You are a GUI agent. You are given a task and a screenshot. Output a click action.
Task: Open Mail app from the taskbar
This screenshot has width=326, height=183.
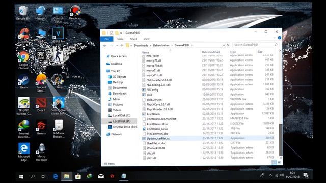click(x=101, y=176)
